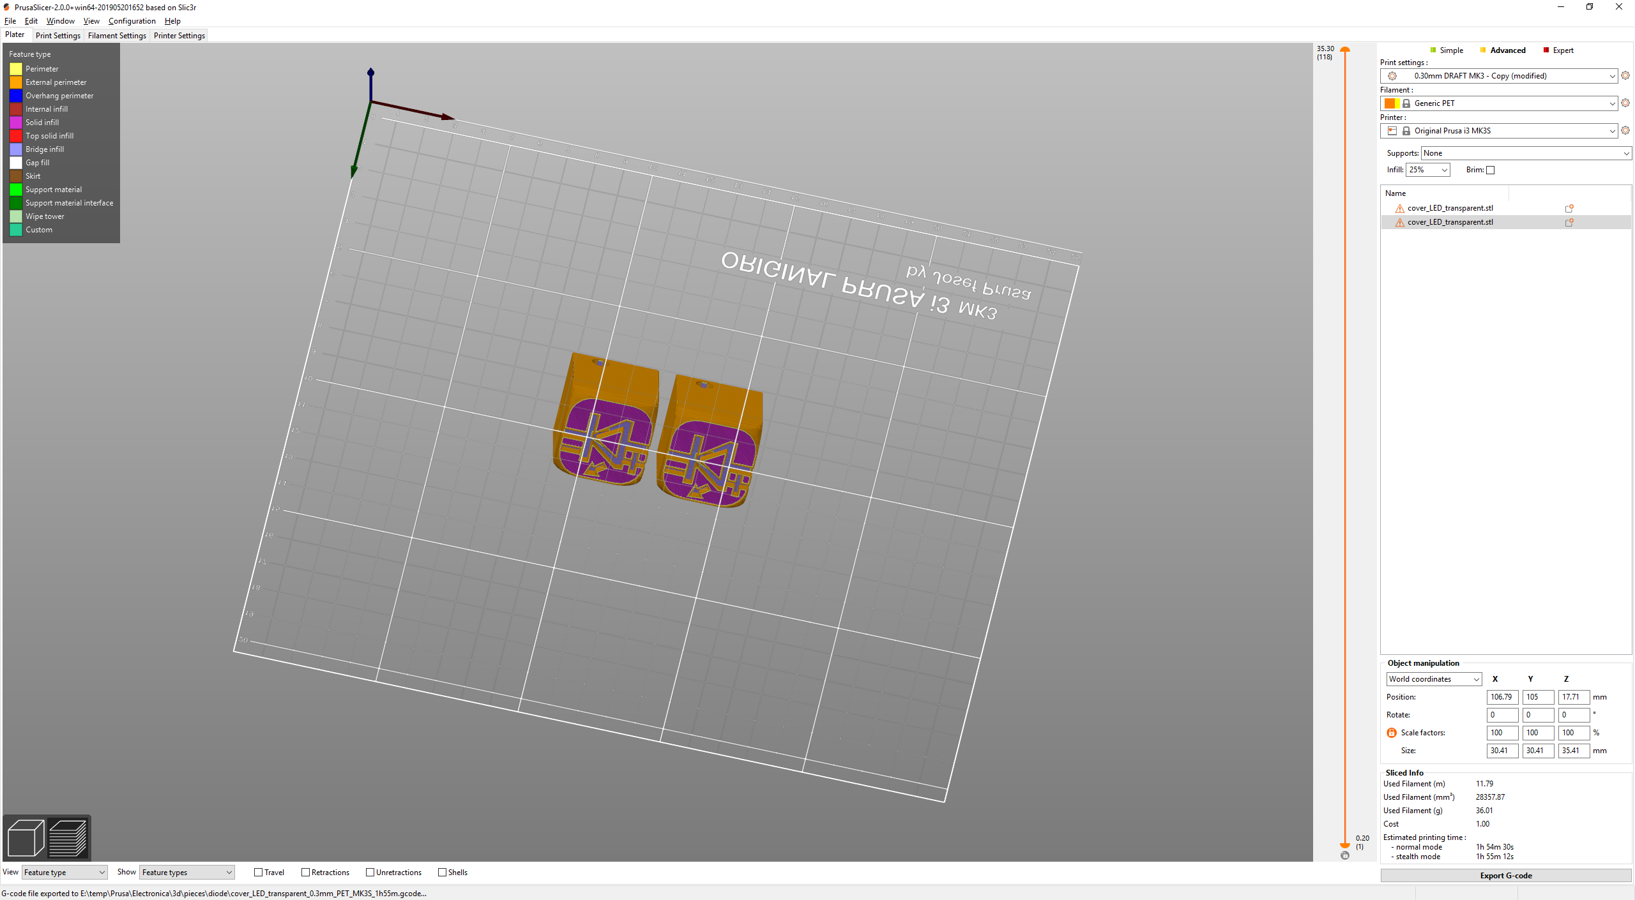Click the orange filament color square

pyautogui.click(x=1389, y=103)
